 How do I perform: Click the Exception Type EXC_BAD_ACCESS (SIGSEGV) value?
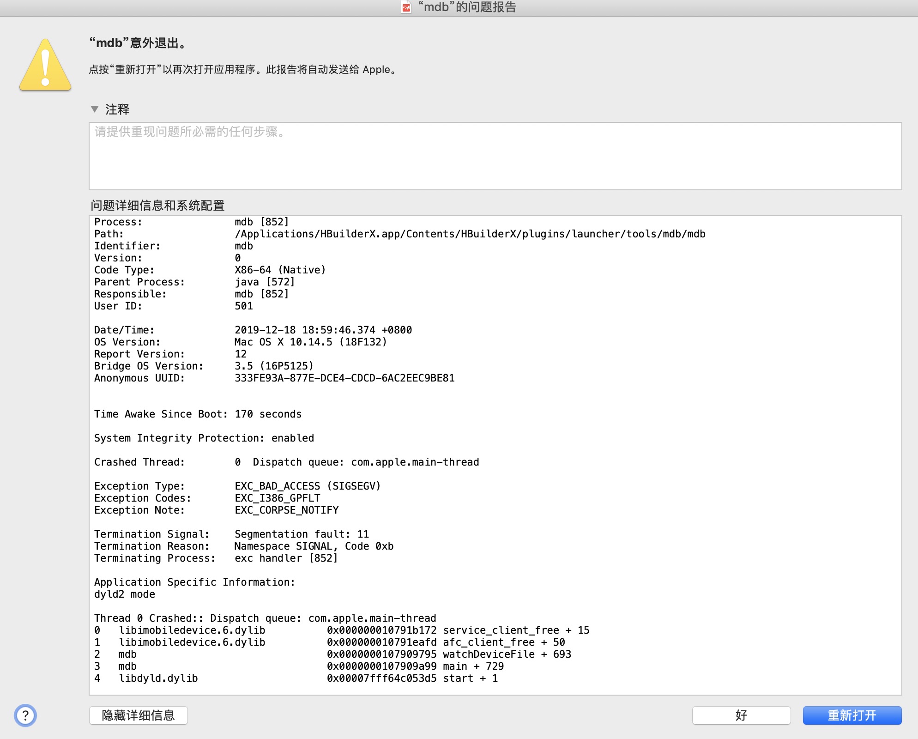click(308, 486)
